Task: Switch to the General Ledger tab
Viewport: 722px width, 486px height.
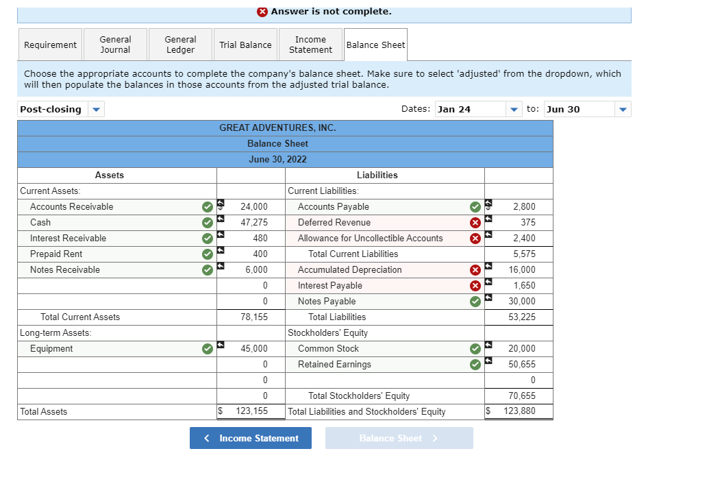Action: [180, 45]
